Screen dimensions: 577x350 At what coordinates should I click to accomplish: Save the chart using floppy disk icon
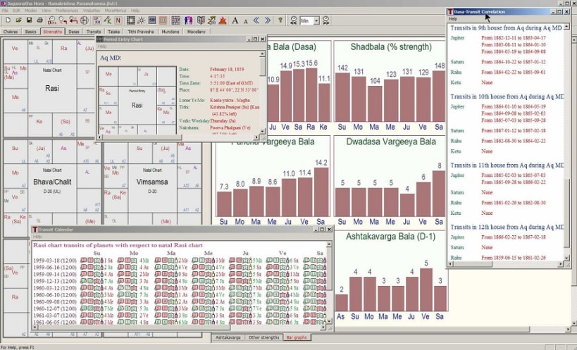(x=29, y=20)
